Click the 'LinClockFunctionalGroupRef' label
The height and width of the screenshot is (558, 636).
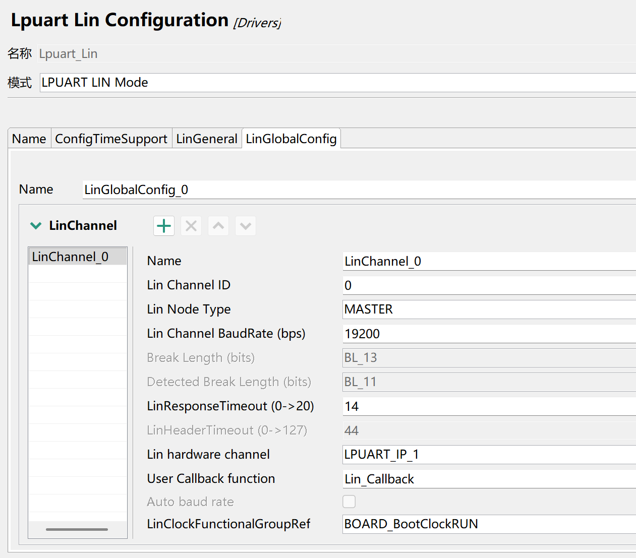228,524
